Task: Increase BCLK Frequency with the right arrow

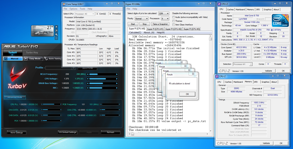Action: (x=117, y=74)
